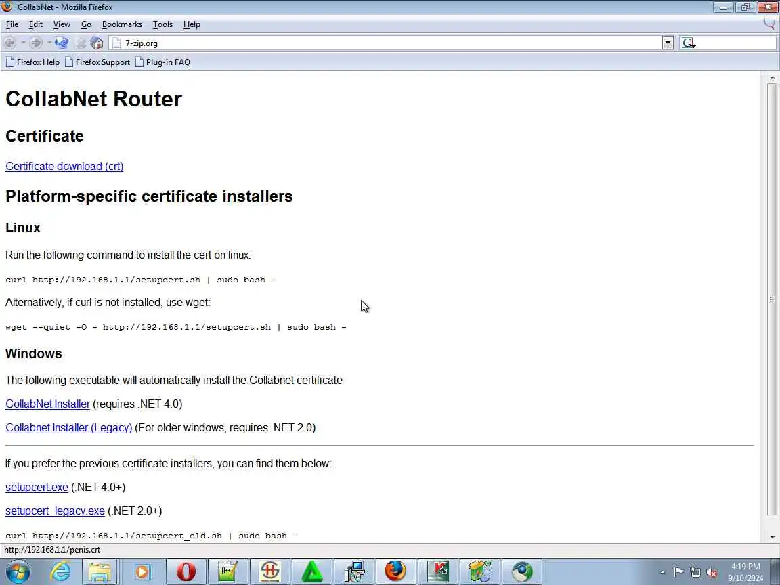Click the Windows section heading
Screen dimensions: 780x585
[x=34, y=353]
